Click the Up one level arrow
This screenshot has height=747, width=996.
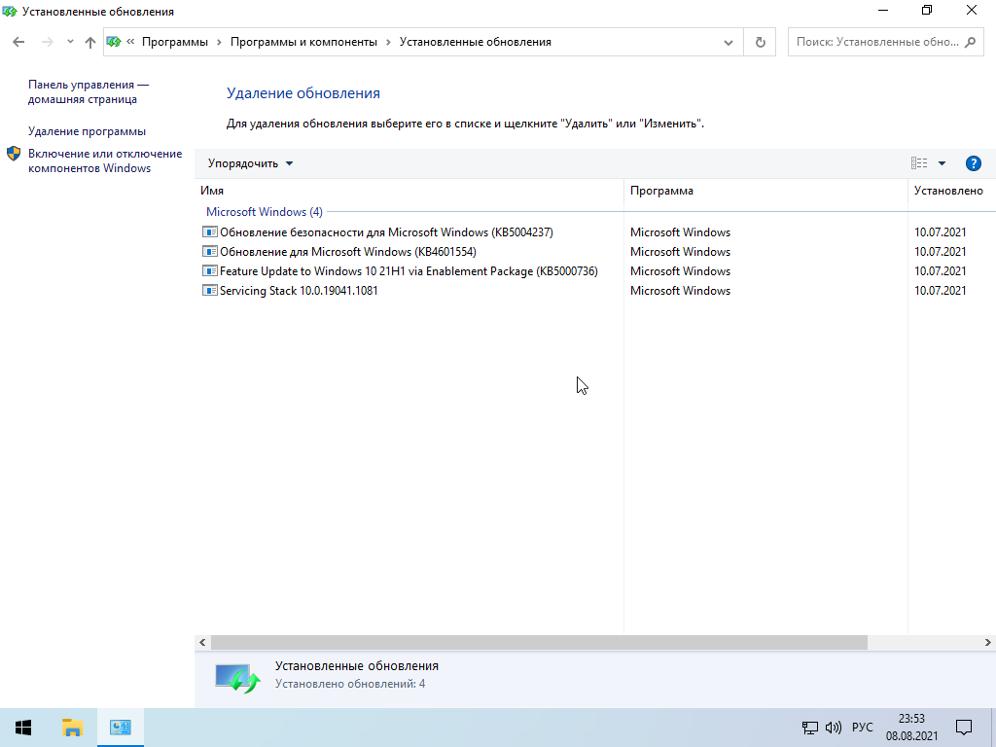coord(90,42)
